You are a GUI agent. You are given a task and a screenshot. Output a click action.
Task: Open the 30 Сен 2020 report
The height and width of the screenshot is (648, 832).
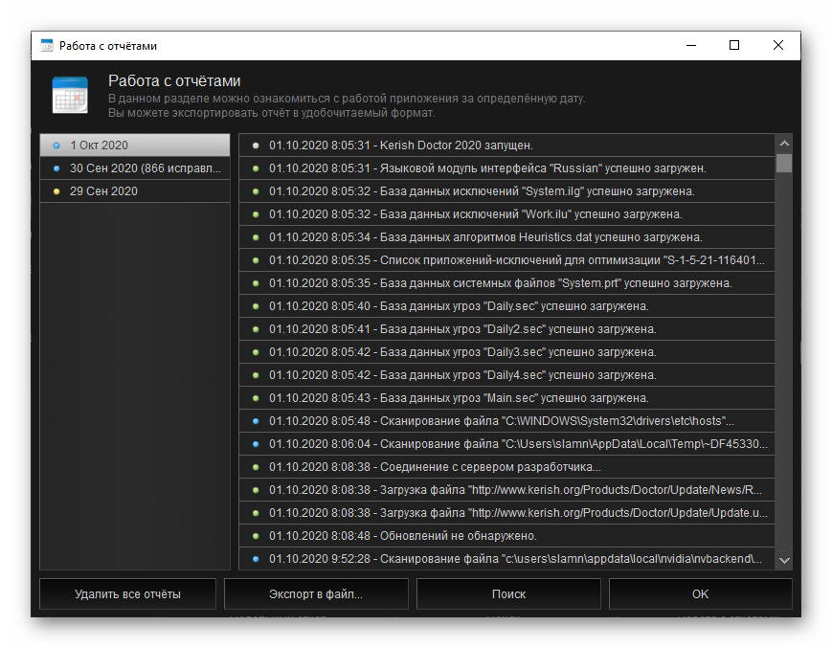[135, 168]
